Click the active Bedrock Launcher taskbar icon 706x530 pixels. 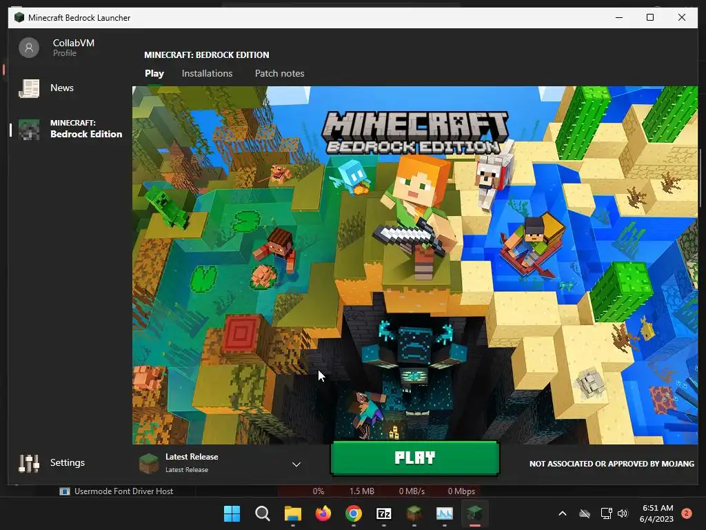pos(474,513)
